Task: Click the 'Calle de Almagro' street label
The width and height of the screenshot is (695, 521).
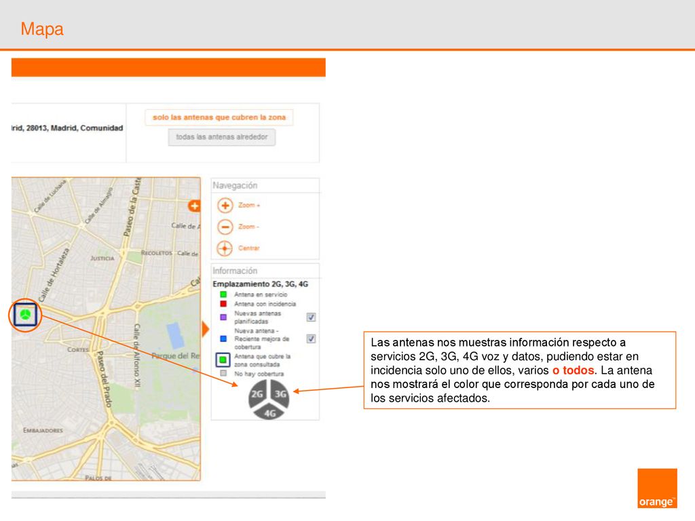Action: pyautogui.click(x=99, y=205)
